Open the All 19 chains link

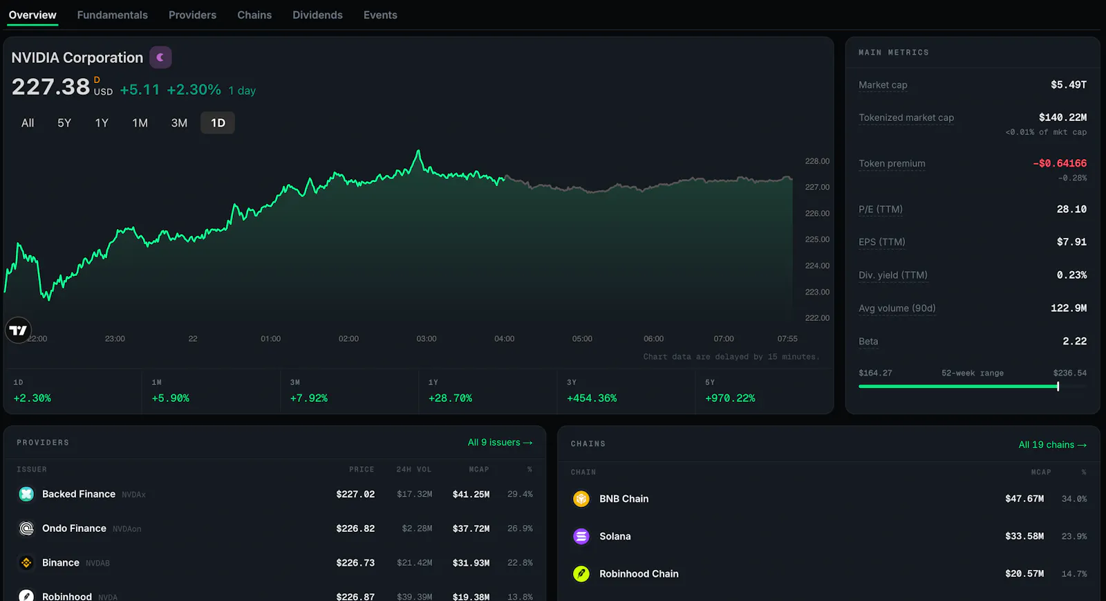click(x=1052, y=445)
